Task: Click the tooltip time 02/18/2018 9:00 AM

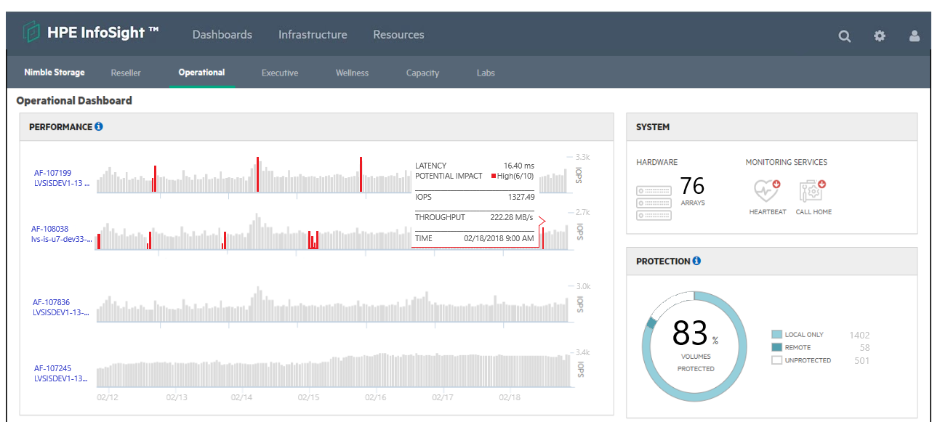Action: tap(499, 238)
